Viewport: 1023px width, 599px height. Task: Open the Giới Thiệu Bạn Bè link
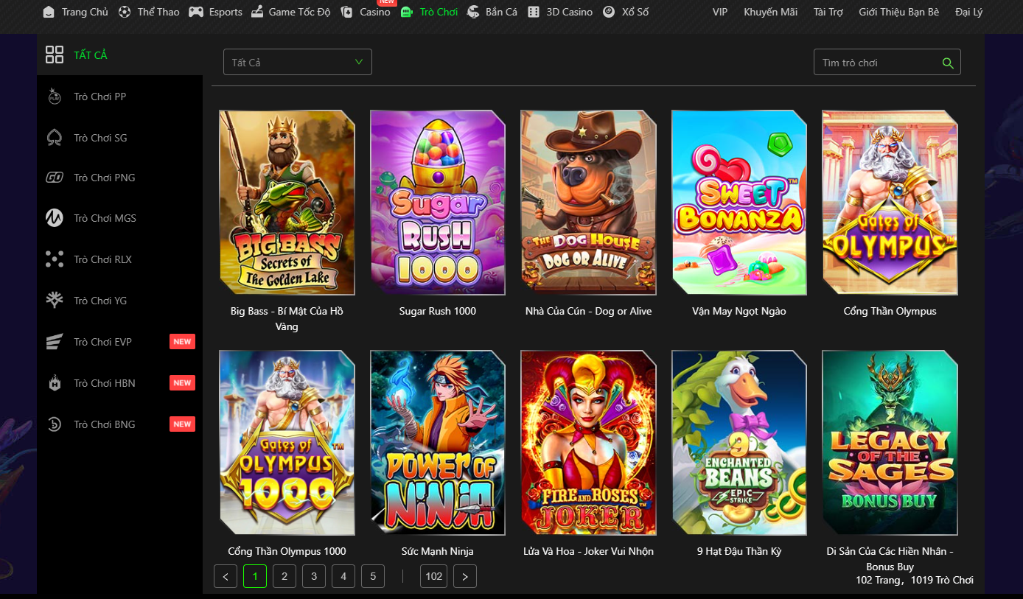pyautogui.click(x=898, y=12)
